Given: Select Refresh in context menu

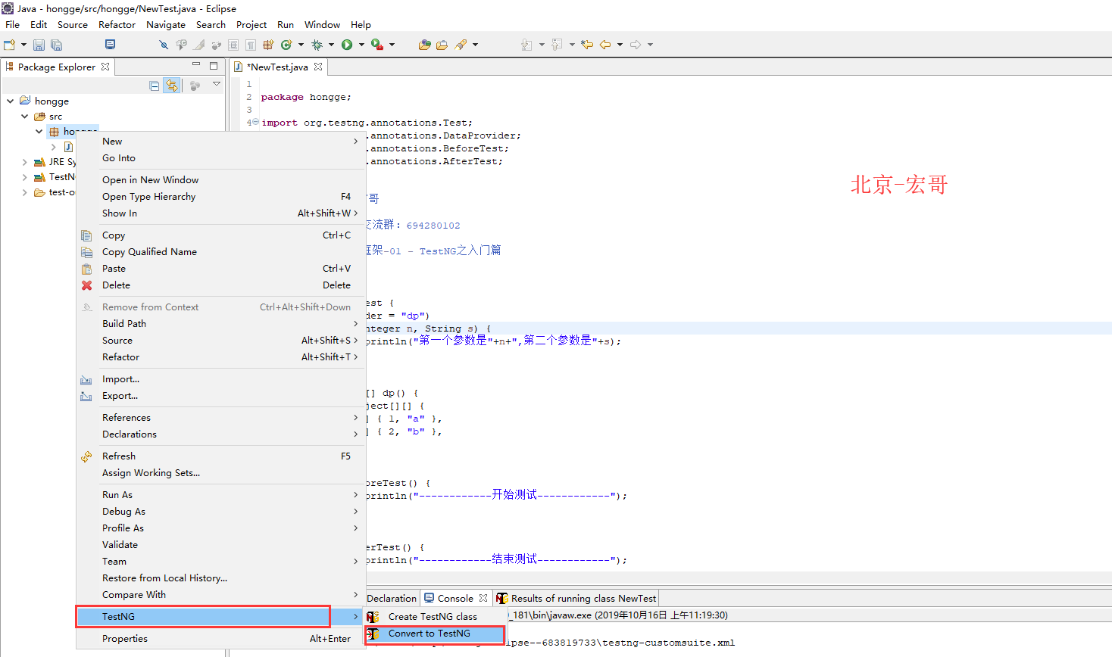Looking at the screenshot, I should click(220, 456).
